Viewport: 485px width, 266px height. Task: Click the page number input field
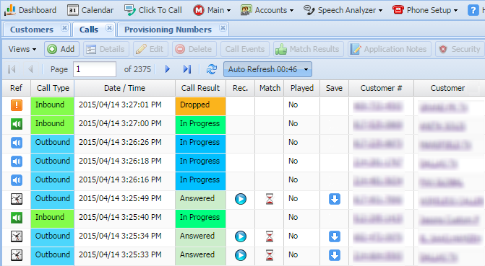click(95, 69)
